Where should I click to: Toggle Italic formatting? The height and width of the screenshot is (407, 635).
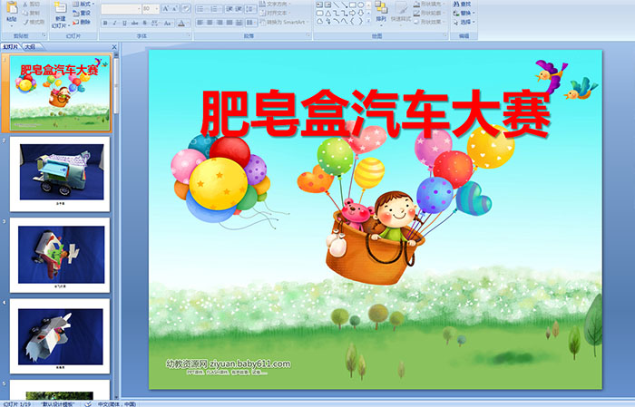pyautogui.click(x=114, y=23)
